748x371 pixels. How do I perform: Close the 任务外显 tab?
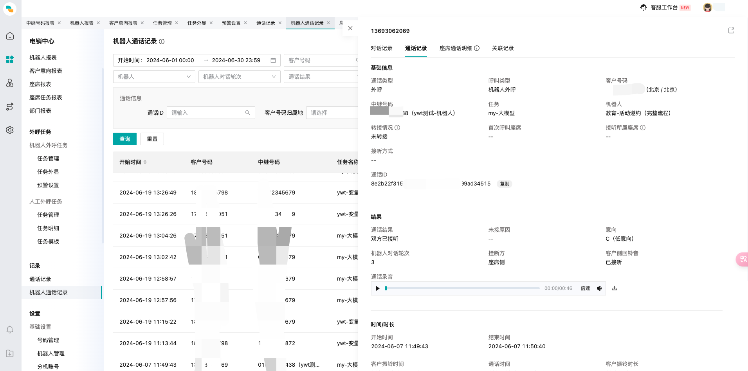(211, 23)
